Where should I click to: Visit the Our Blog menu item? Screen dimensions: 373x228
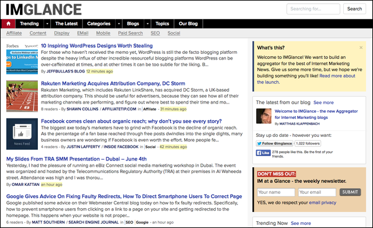coord(188,24)
